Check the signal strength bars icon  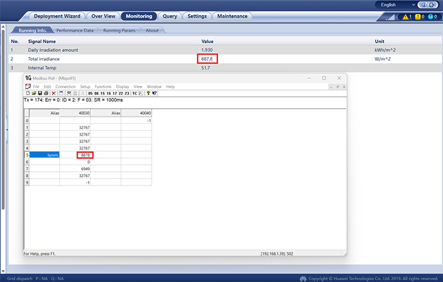[x=391, y=17]
